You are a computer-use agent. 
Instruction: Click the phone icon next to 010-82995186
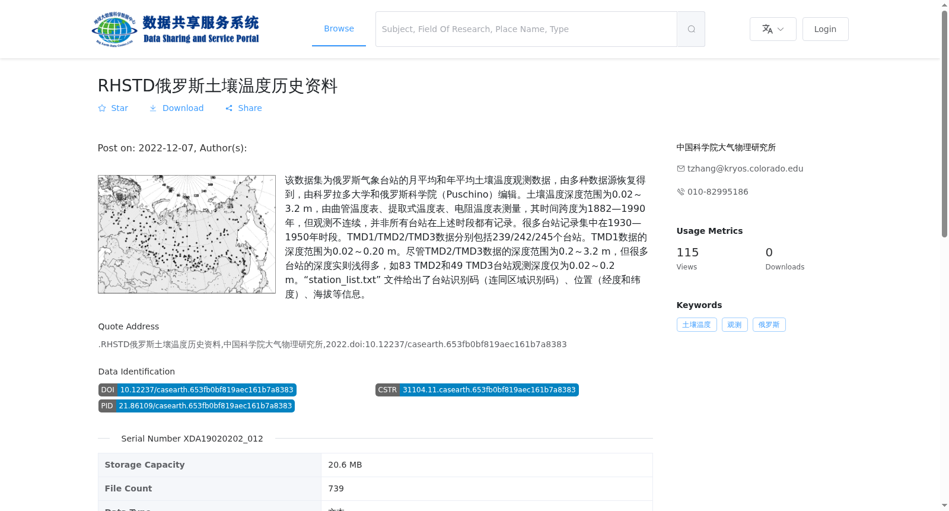pos(681,192)
